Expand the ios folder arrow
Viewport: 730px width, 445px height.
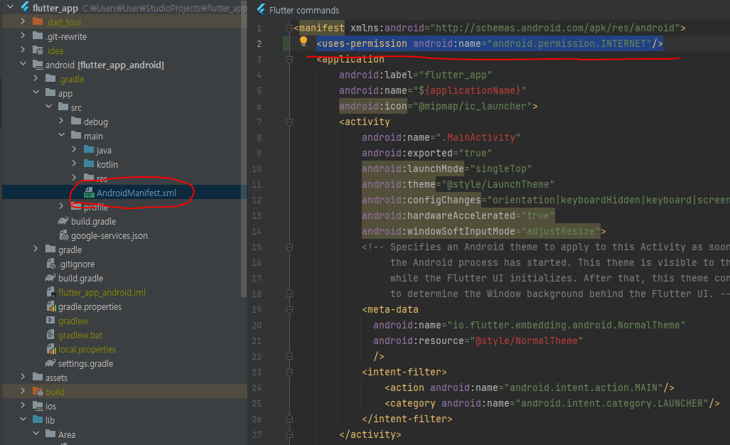point(23,405)
